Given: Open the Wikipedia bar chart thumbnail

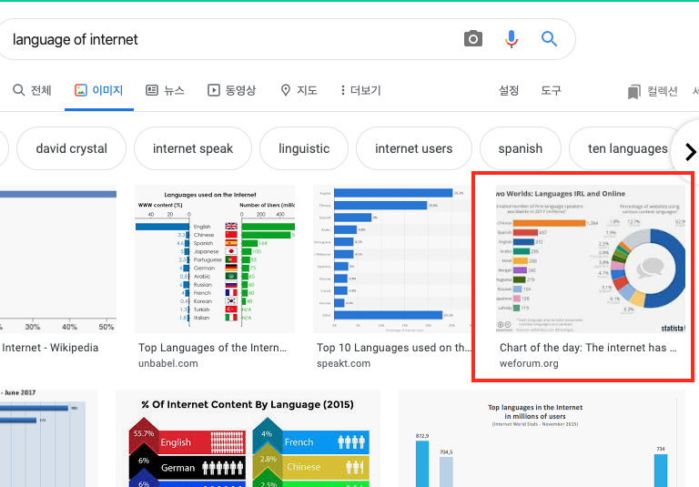Looking at the screenshot, I should pos(58,259).
